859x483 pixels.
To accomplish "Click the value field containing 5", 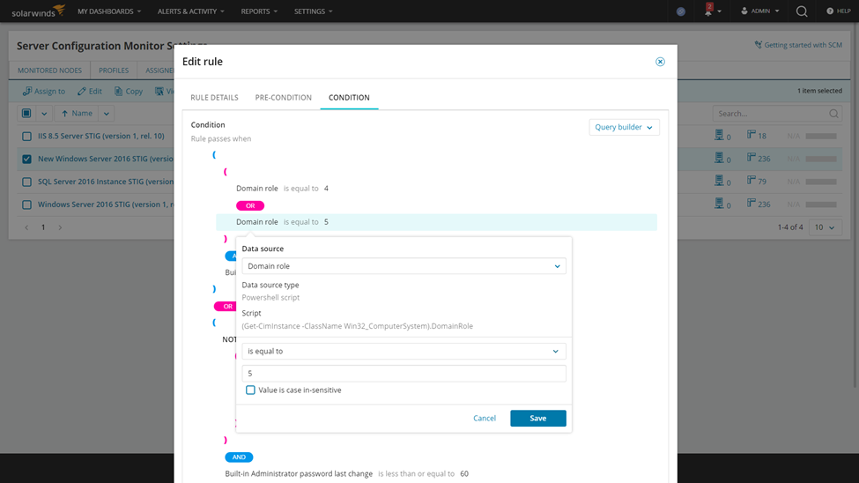I will [x=404, y=374].
